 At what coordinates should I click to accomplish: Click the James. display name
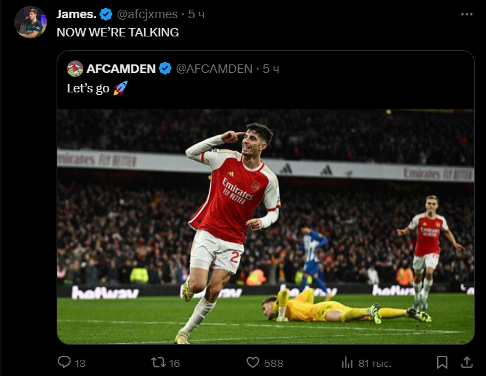point(76,14)
